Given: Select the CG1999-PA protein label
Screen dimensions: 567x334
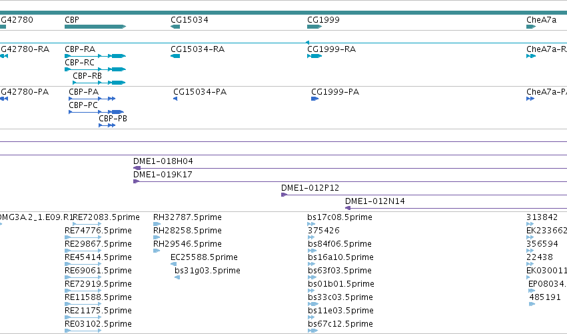Looking at the screenshot, I should 335,92.
